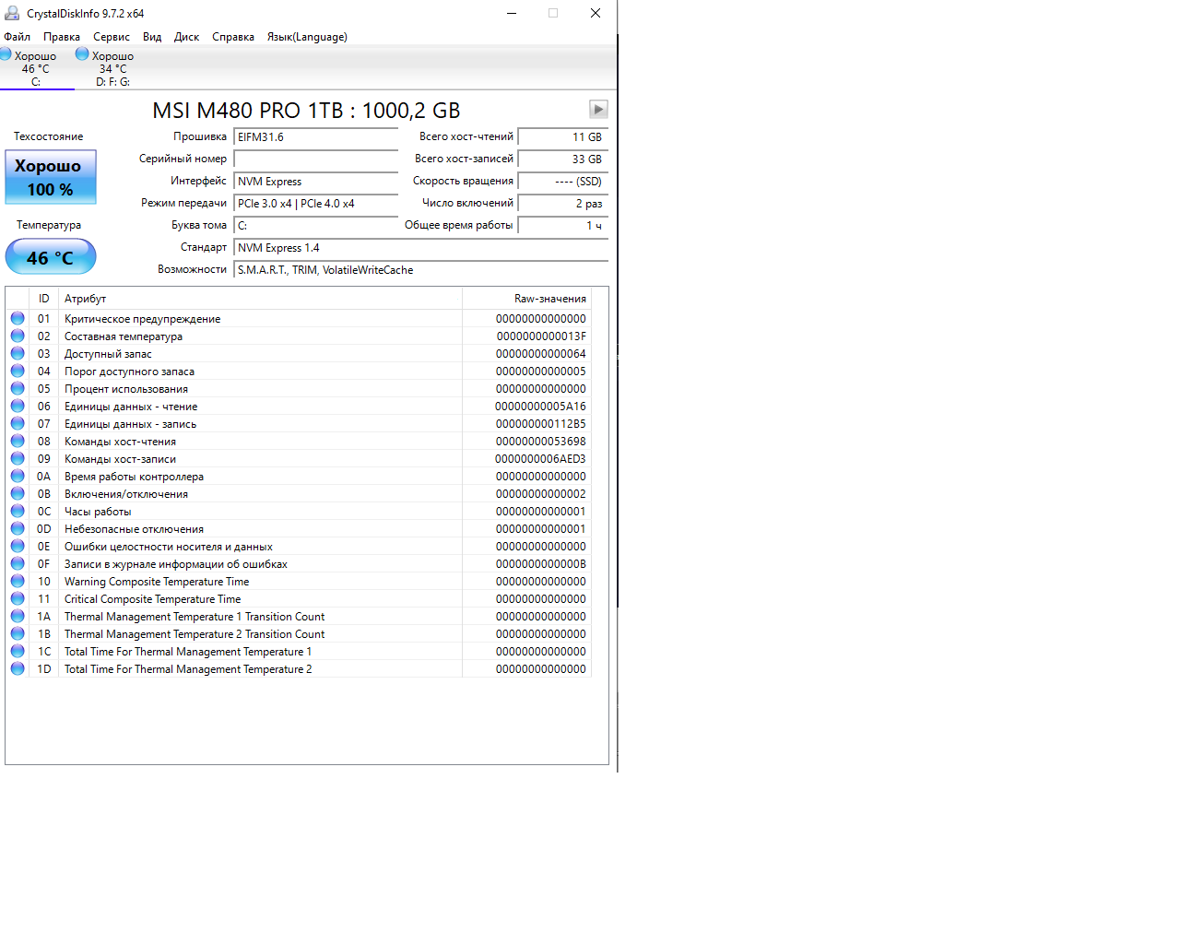Click status icon for Команды хост-записи row
1180x944 pixels.
18,458
